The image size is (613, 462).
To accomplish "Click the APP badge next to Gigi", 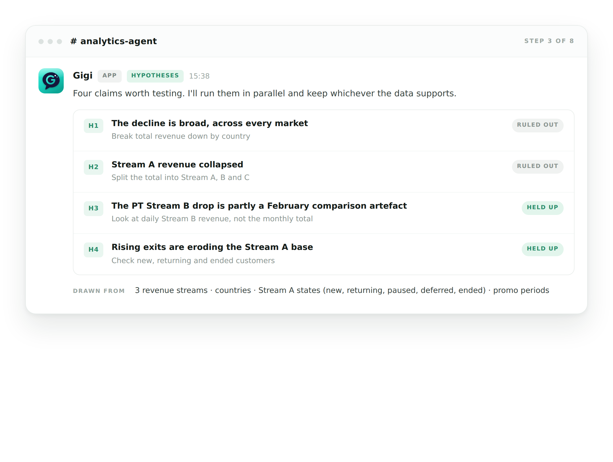I will click(110, 76).
